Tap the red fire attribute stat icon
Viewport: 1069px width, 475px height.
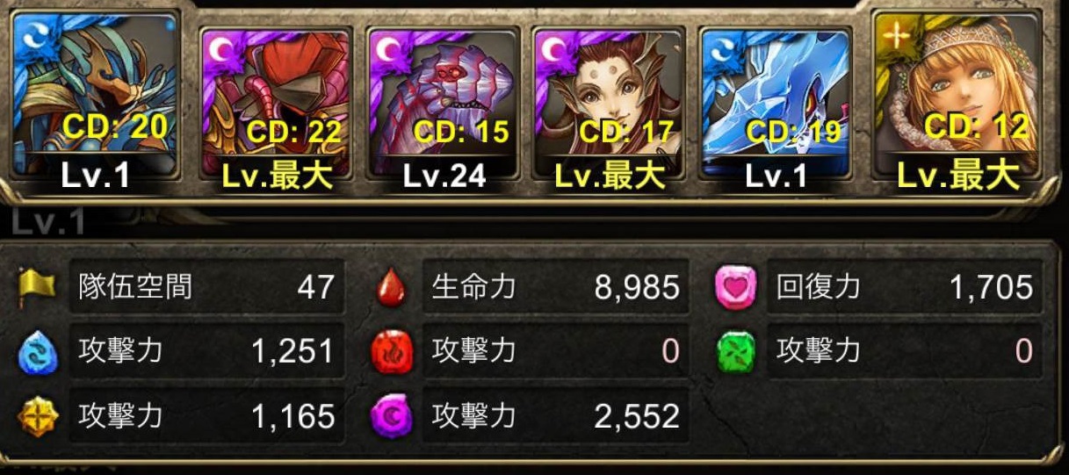click(391, 352)
